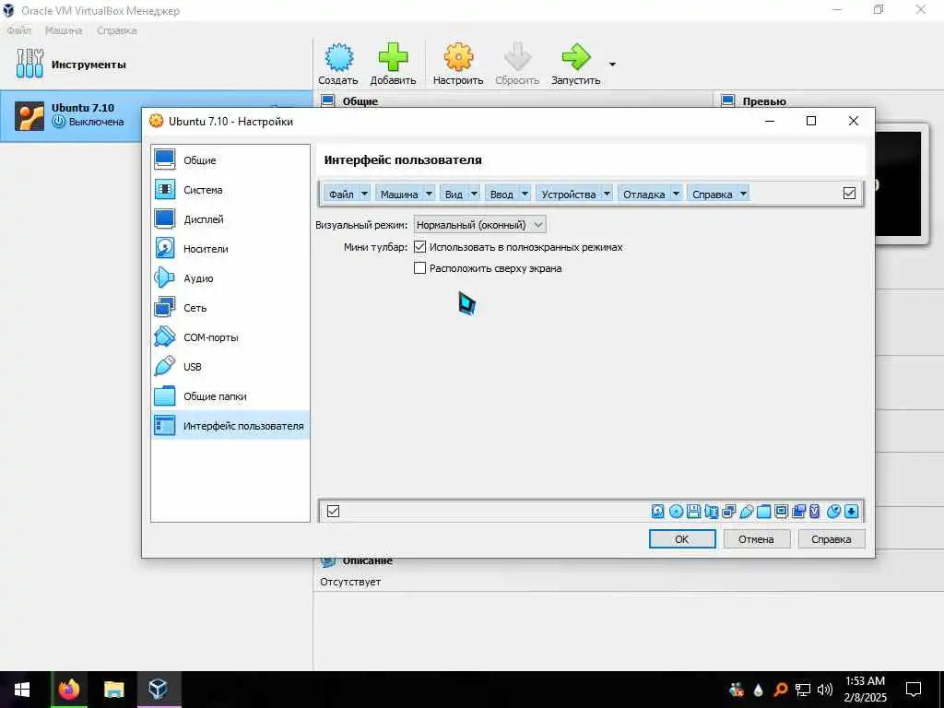Screen dimensions: 944x708
Task: Open the notification center icon
Action: point(914,690)
